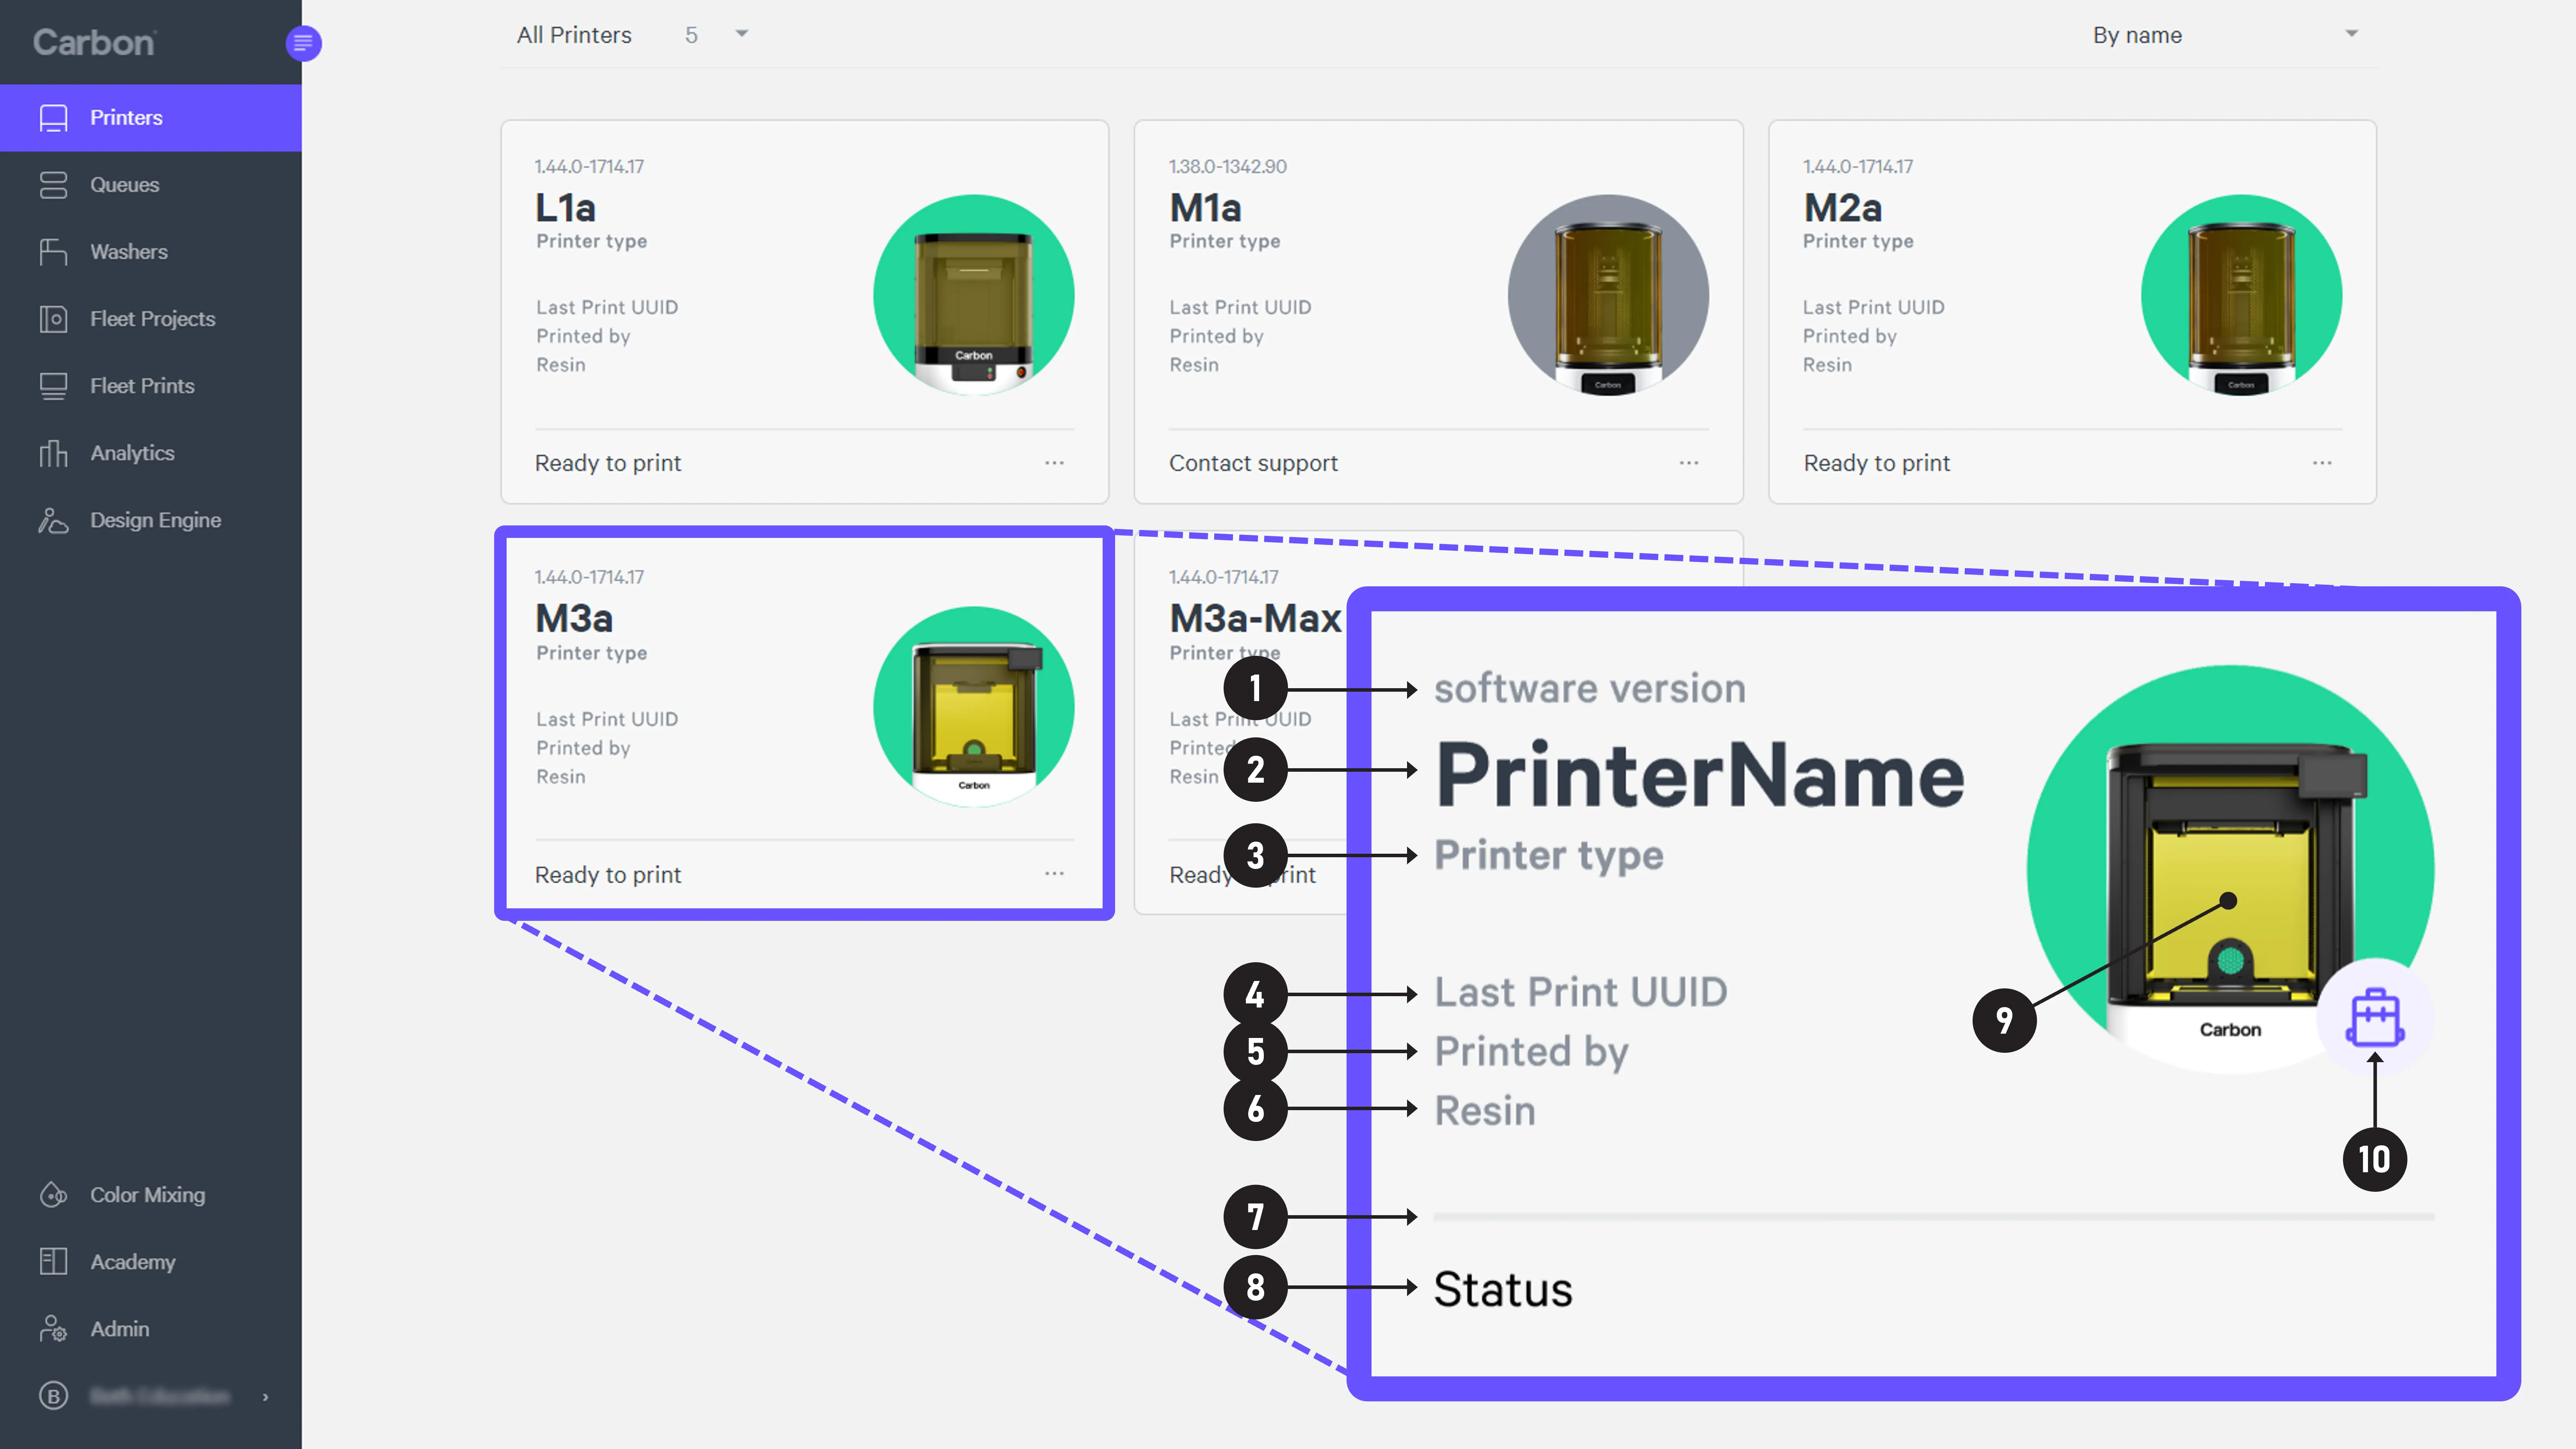Viewport: 2576px width, 1449px height.
Task: Click the M3a printer thumbnail image
Action: (x=974, y=707)
